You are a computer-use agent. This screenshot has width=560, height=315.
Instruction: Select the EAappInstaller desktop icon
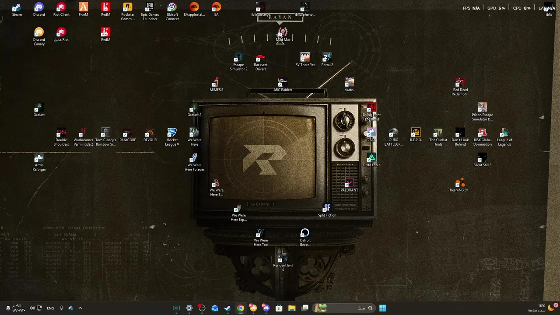click(x=194, y=10)
